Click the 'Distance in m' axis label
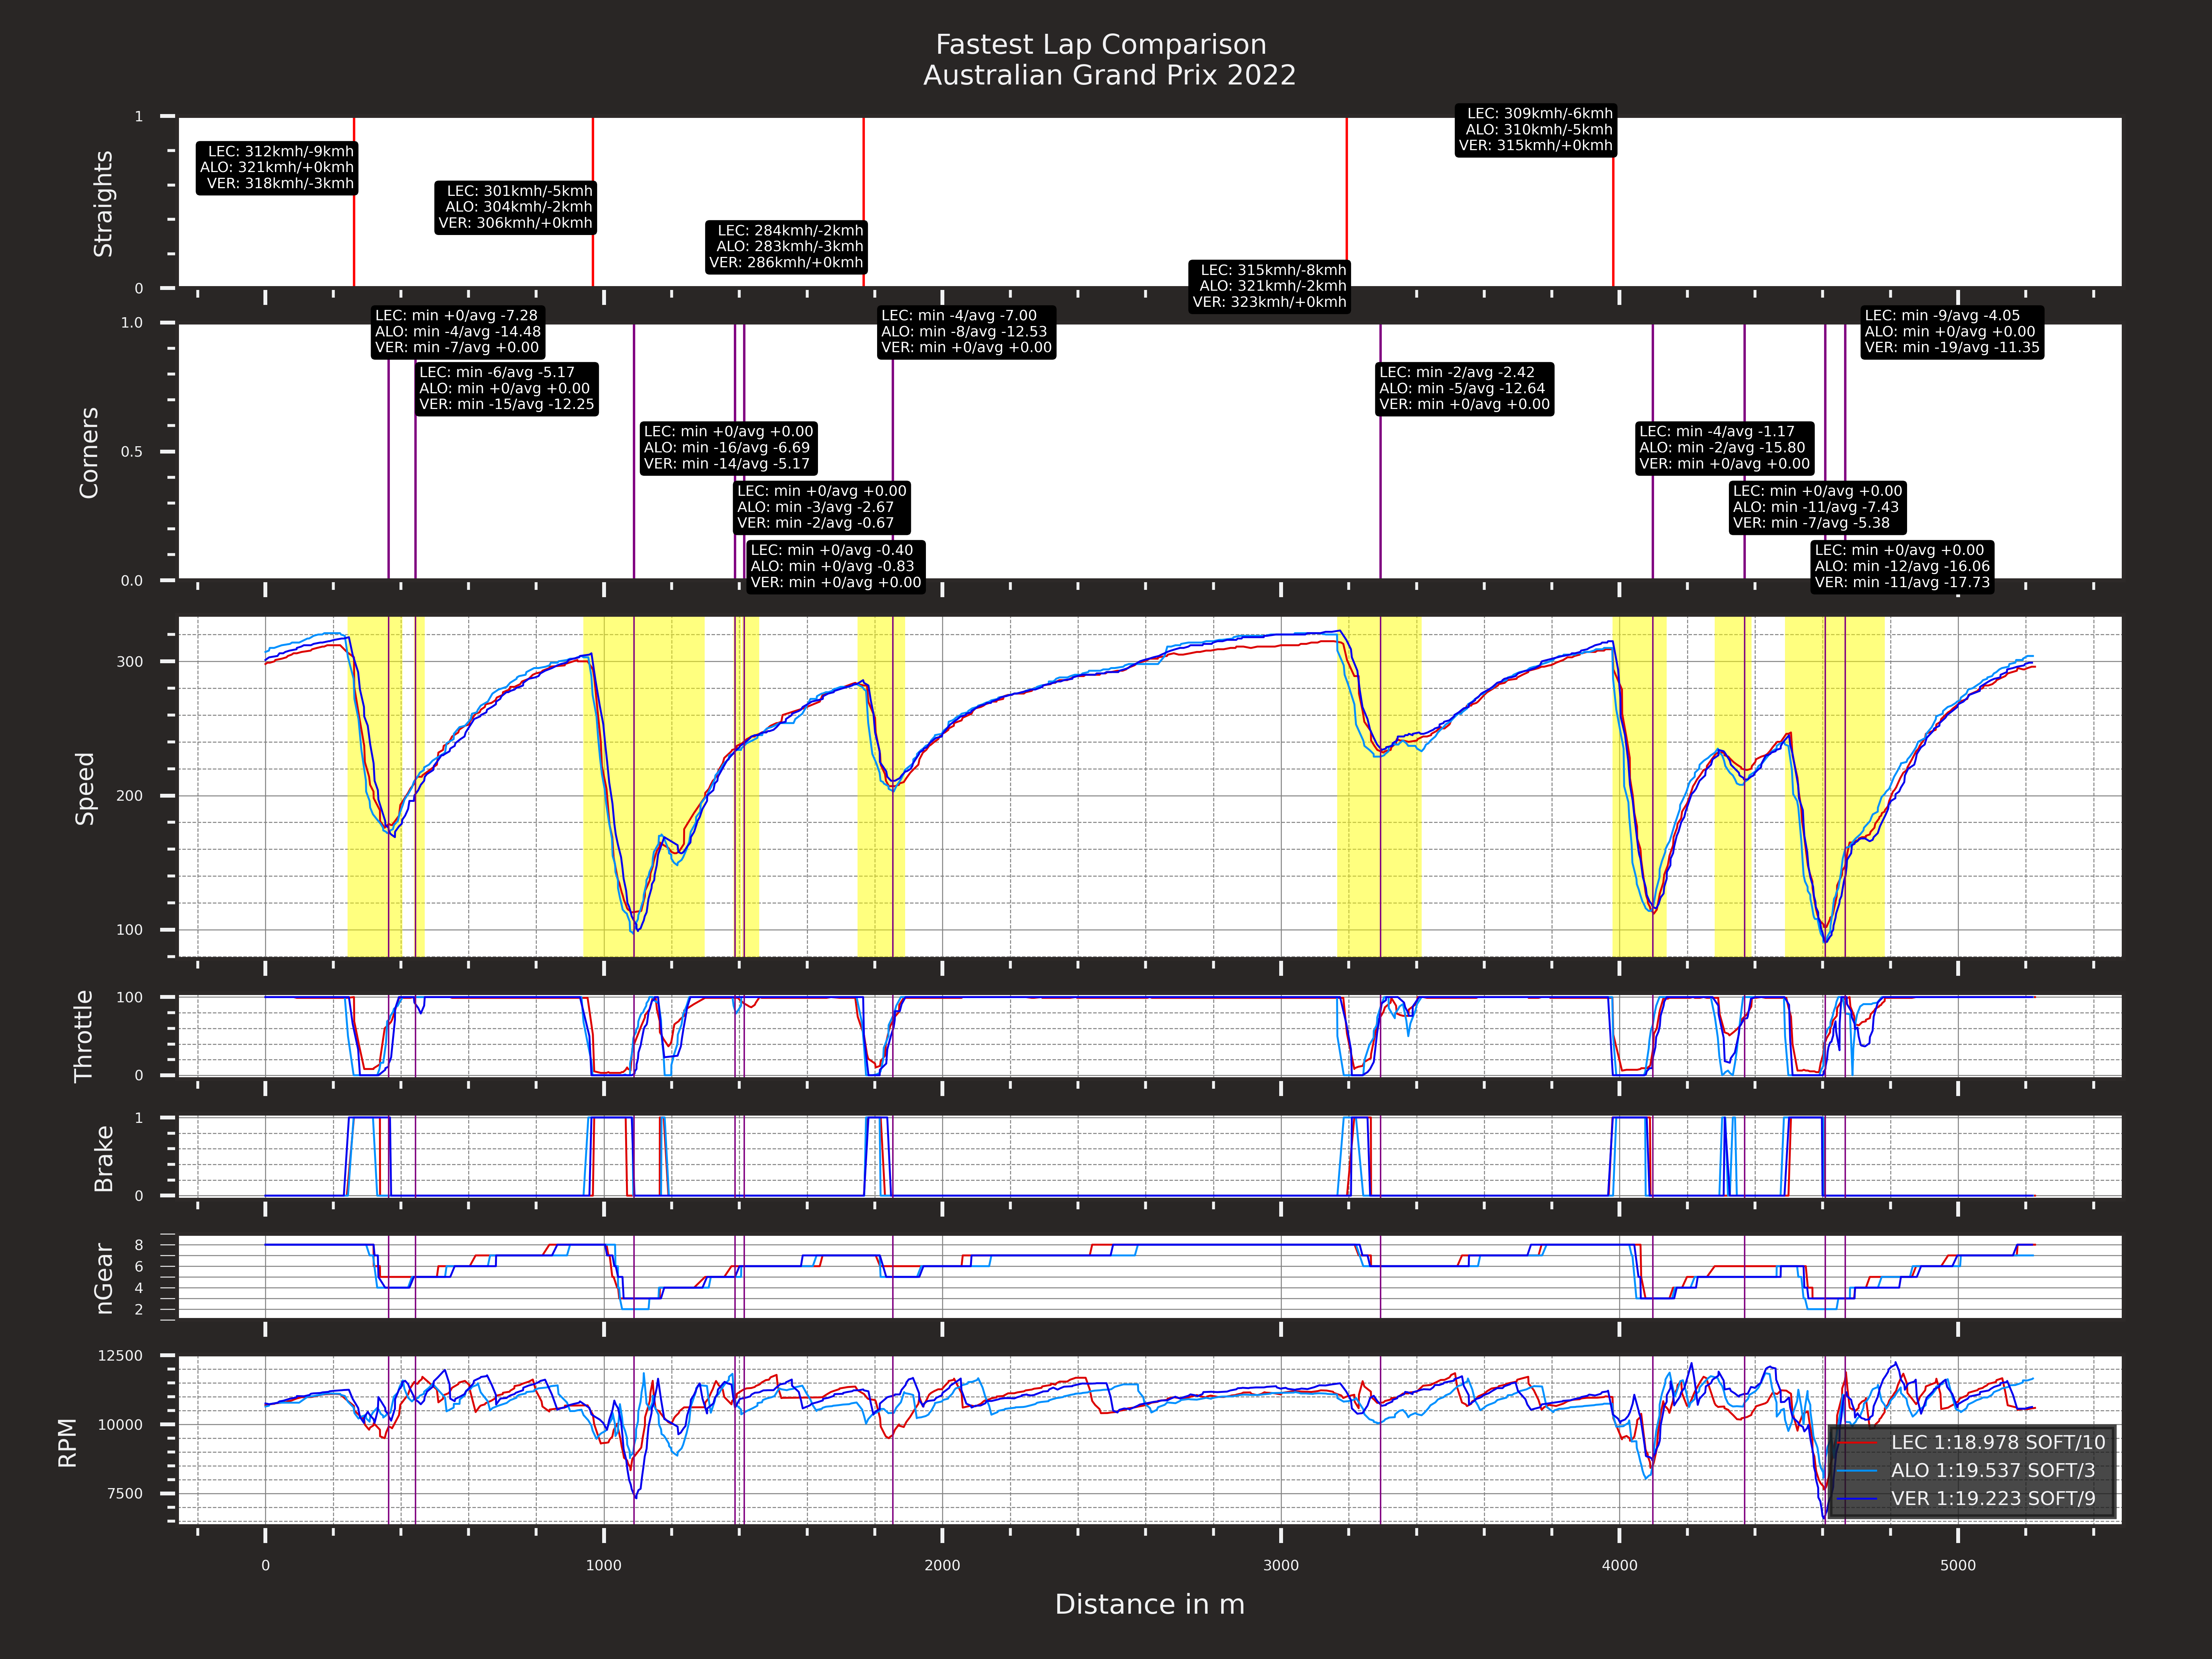 pos(1150,1604)
